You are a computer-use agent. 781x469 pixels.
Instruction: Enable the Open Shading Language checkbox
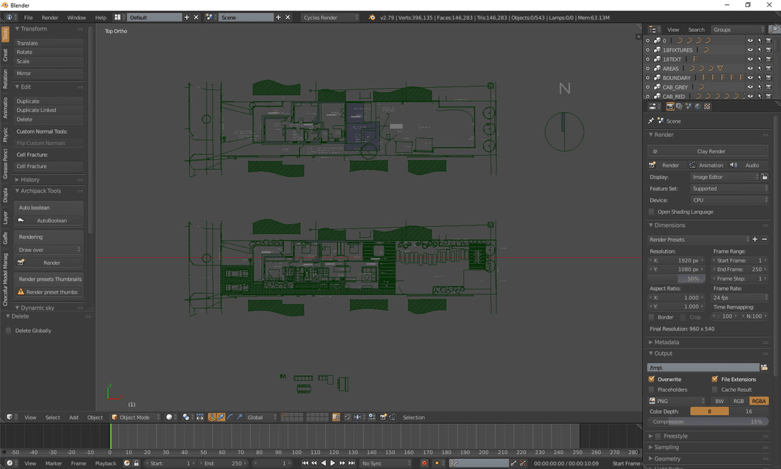click(652, 211)
